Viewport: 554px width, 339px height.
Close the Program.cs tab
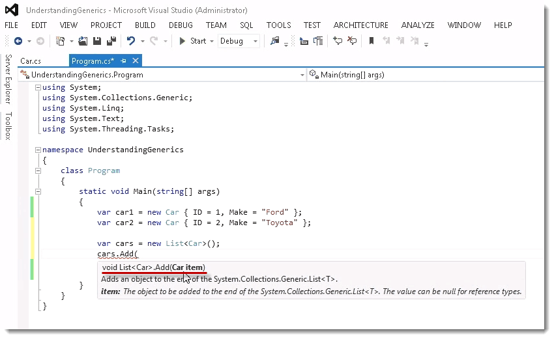[136, 61]
